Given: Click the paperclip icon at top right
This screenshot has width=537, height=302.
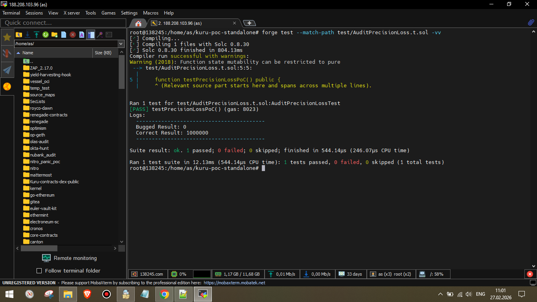Looking at the screenshot, I should pyautogui.click(x=531, y=22).
